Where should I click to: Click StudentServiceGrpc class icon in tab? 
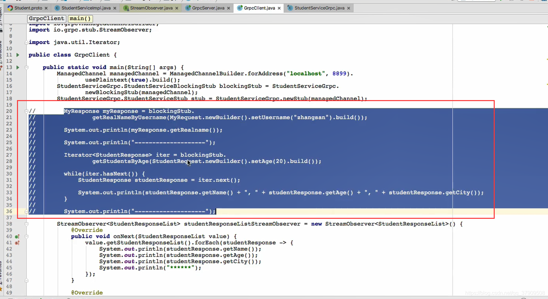tap(290, 8)
